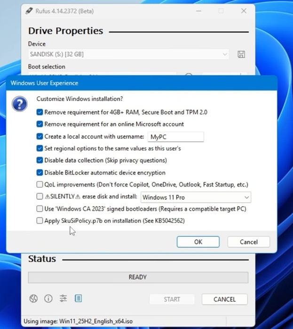The width and height of the screenshot is (293, 329).
Task: Open the log icon in Rufus
Action: click(78, 298)
